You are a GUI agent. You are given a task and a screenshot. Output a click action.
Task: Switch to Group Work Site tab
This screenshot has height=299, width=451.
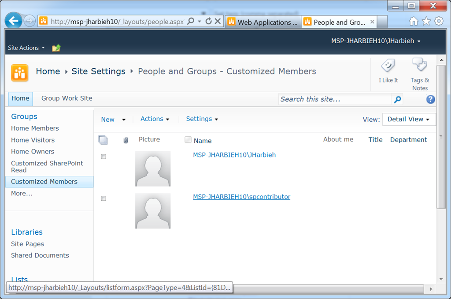pos(67,98)
